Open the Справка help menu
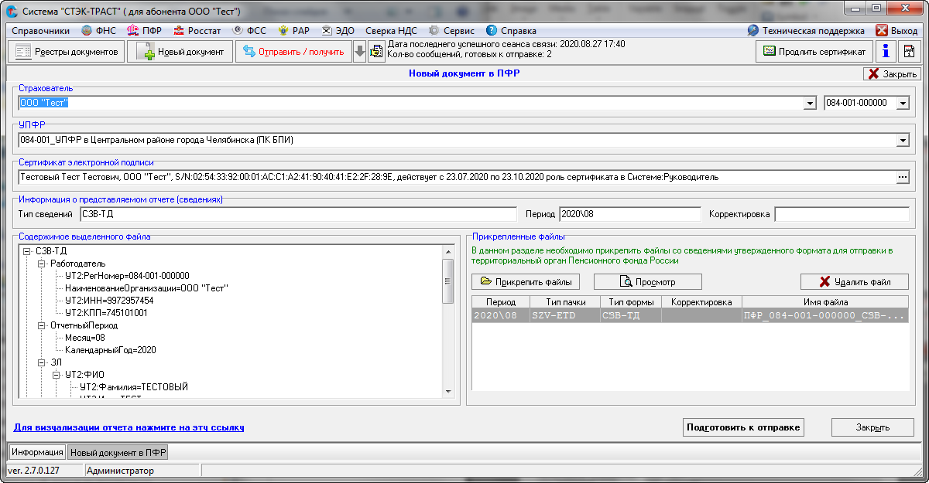929x483 pixels. click(x=511, y=31)
